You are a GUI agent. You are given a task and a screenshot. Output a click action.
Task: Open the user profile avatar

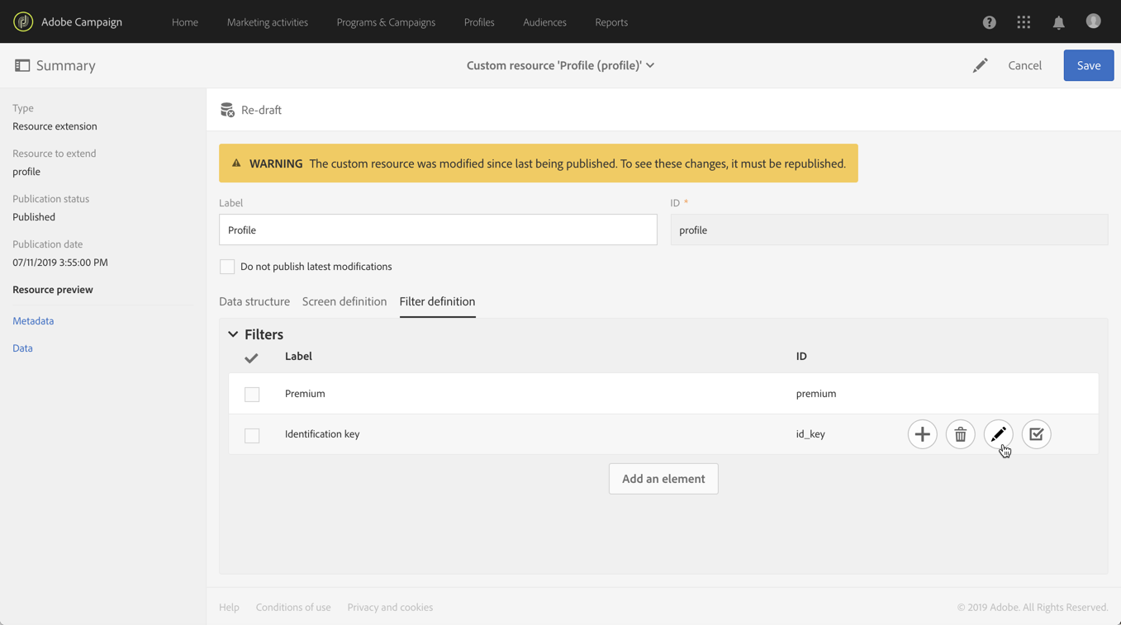click(x=1093, y=21)
